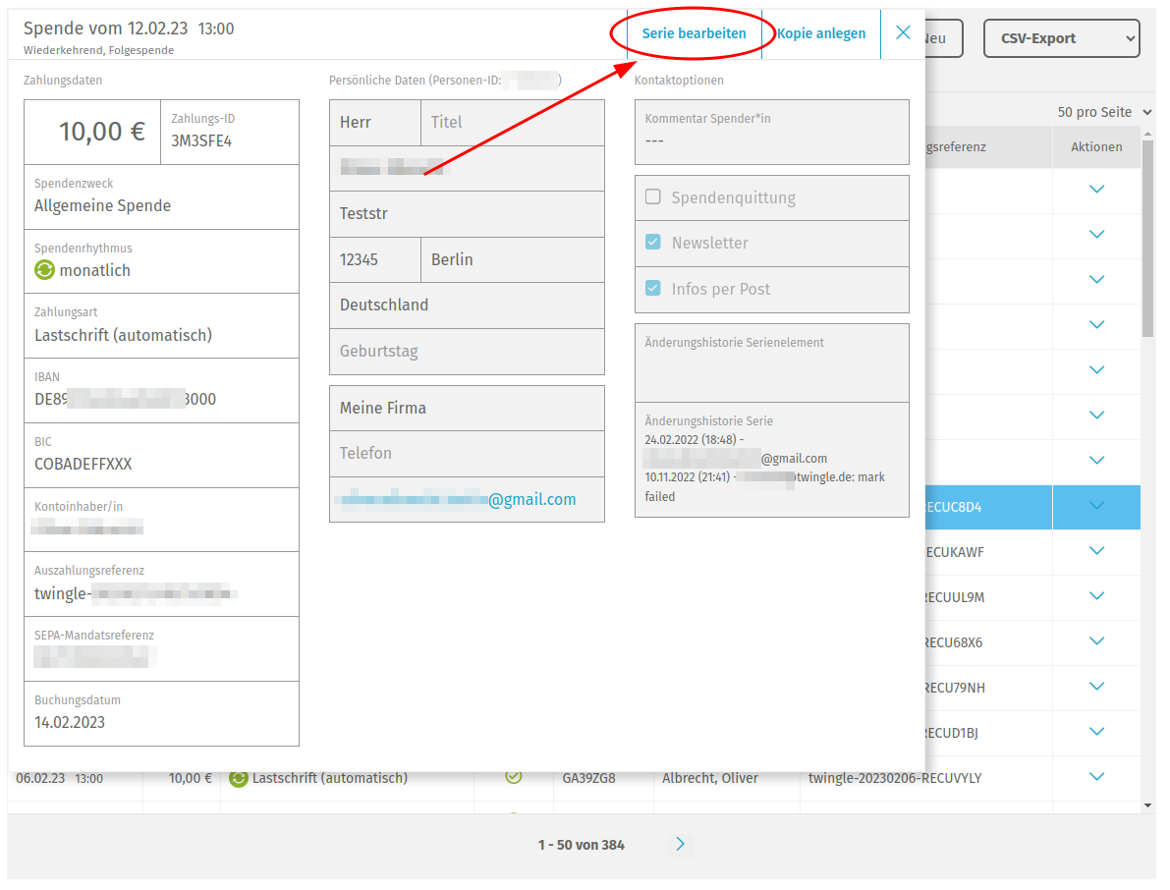
Task: Click Lastschrift (automatisch) in Zahlungsart box
Action: [x=123, y=336]
